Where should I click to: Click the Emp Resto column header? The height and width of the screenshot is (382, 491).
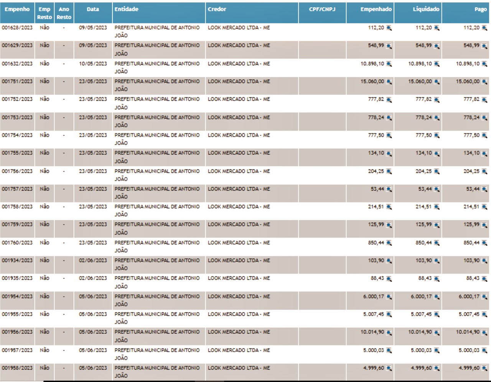coord(44,13)
